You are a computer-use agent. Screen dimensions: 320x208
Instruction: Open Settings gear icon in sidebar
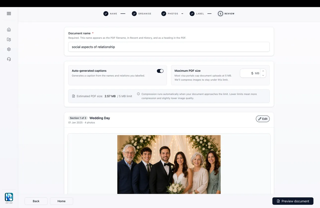point(9,49)
